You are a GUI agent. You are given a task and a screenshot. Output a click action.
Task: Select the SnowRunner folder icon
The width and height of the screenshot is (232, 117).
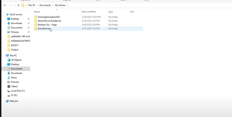point(36,29)
